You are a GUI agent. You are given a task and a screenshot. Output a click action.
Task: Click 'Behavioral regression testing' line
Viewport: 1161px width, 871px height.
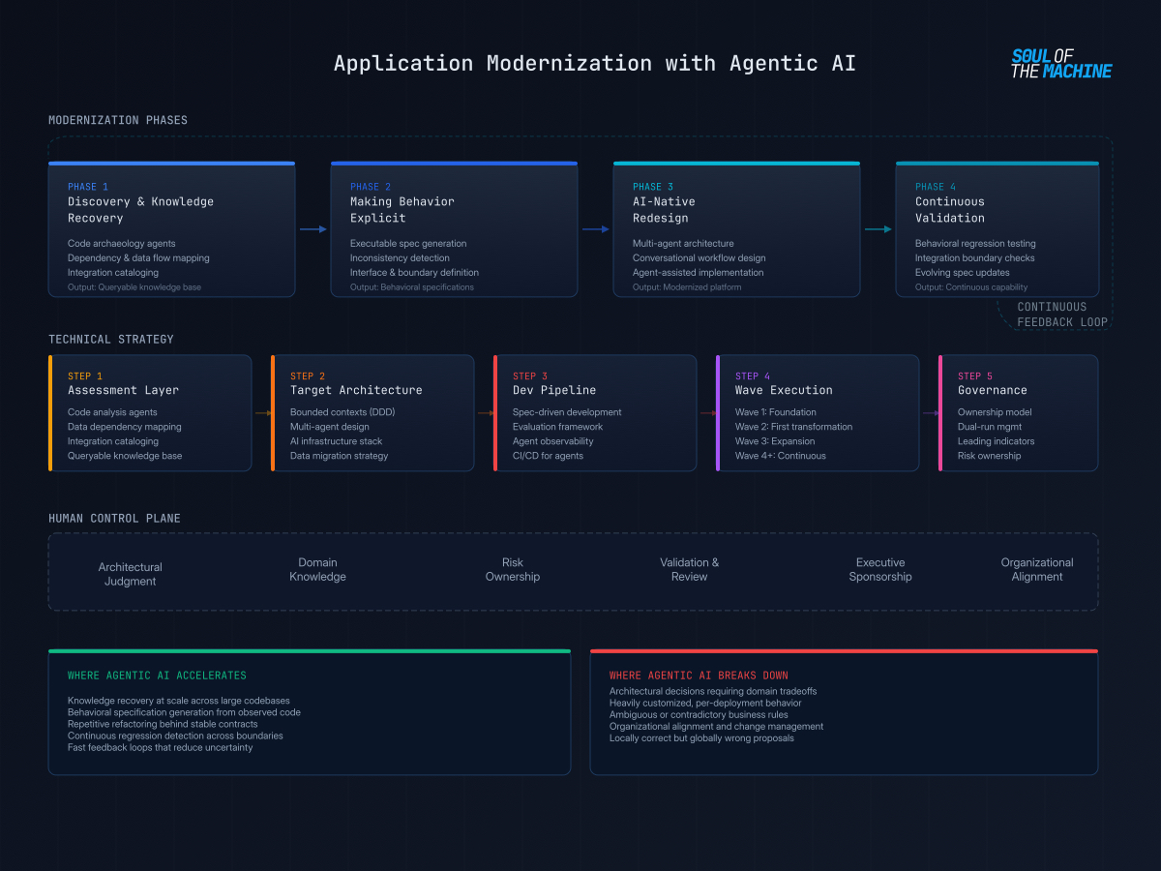point(975,244)
